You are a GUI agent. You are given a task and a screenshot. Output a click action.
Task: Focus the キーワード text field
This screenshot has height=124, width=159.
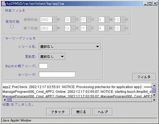[x=57, y=75]
